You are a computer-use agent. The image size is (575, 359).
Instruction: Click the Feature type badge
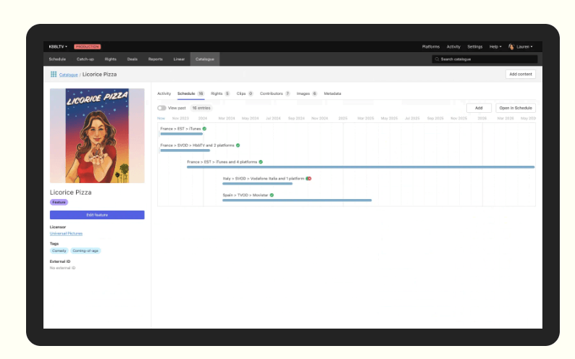[59, 202]
